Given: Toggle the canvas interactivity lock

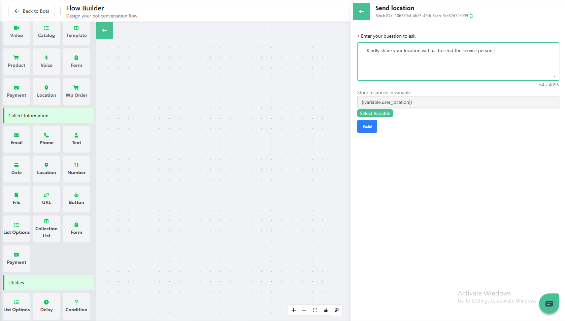Looking at the screenshot, I should coord(326,310).
